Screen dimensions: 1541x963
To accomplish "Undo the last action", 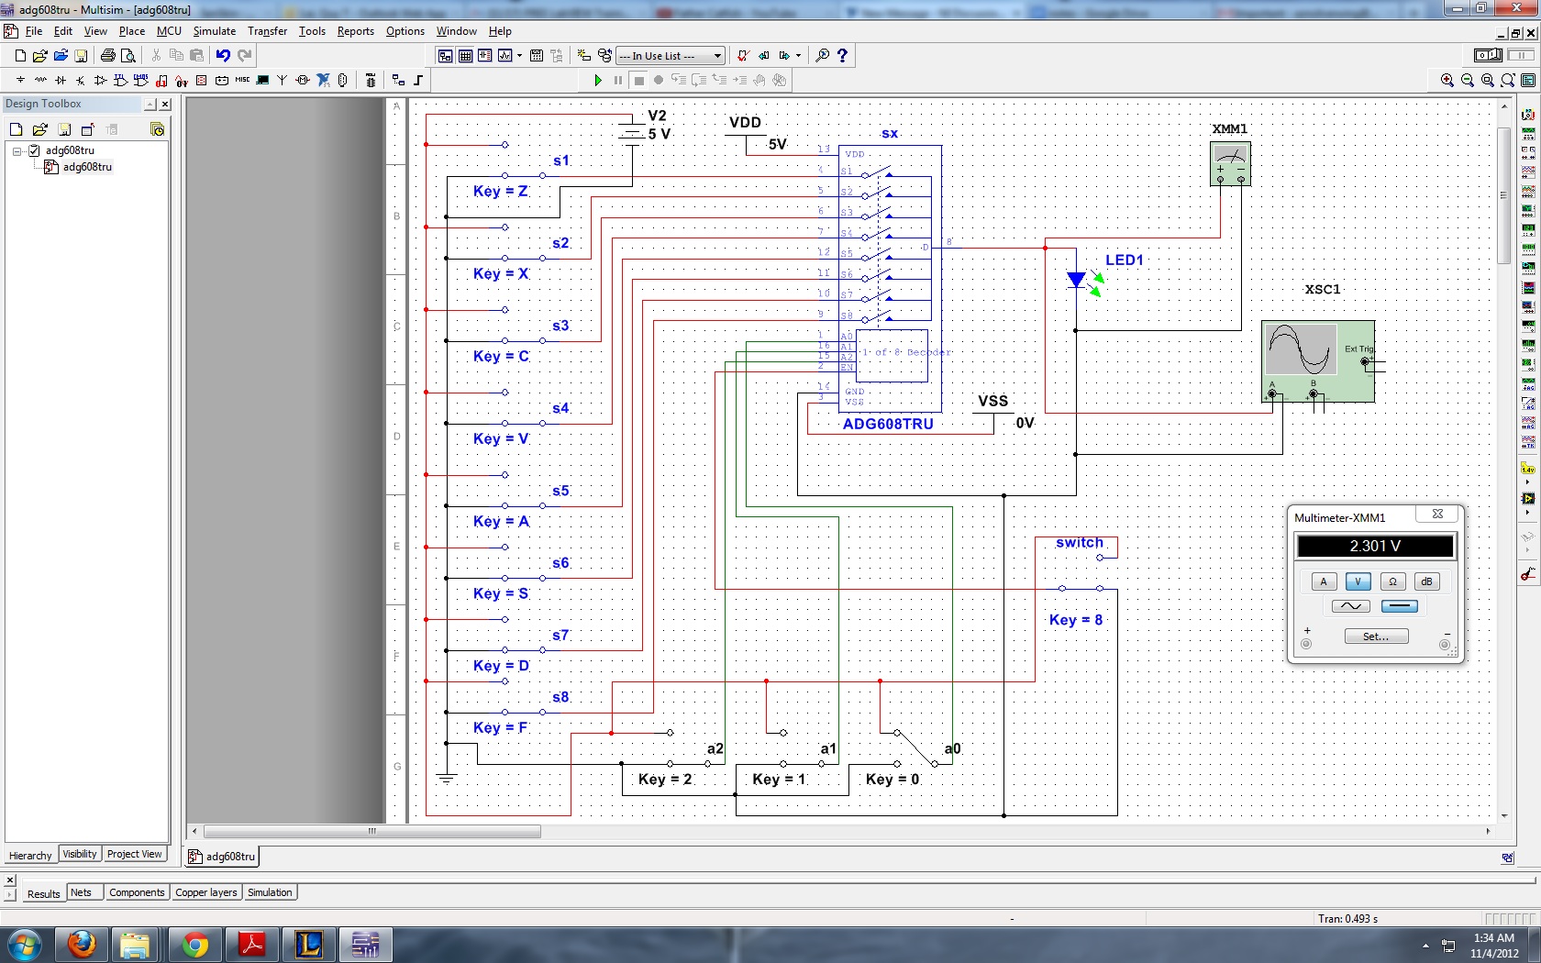I will pyautogui.click(x=223, y=56).
